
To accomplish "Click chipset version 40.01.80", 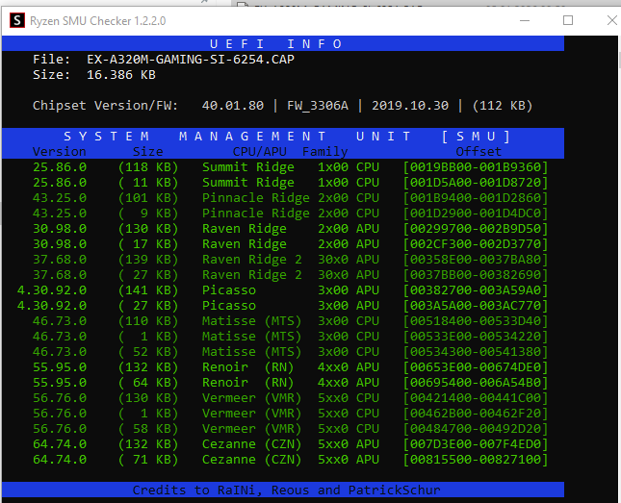I will pos(233,106).
